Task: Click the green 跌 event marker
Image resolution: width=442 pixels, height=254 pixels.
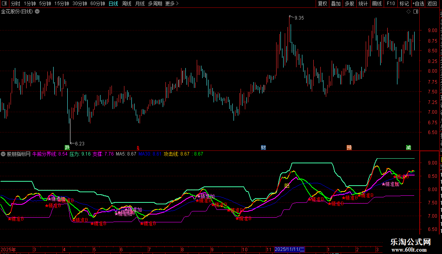Action: (67, 147)
